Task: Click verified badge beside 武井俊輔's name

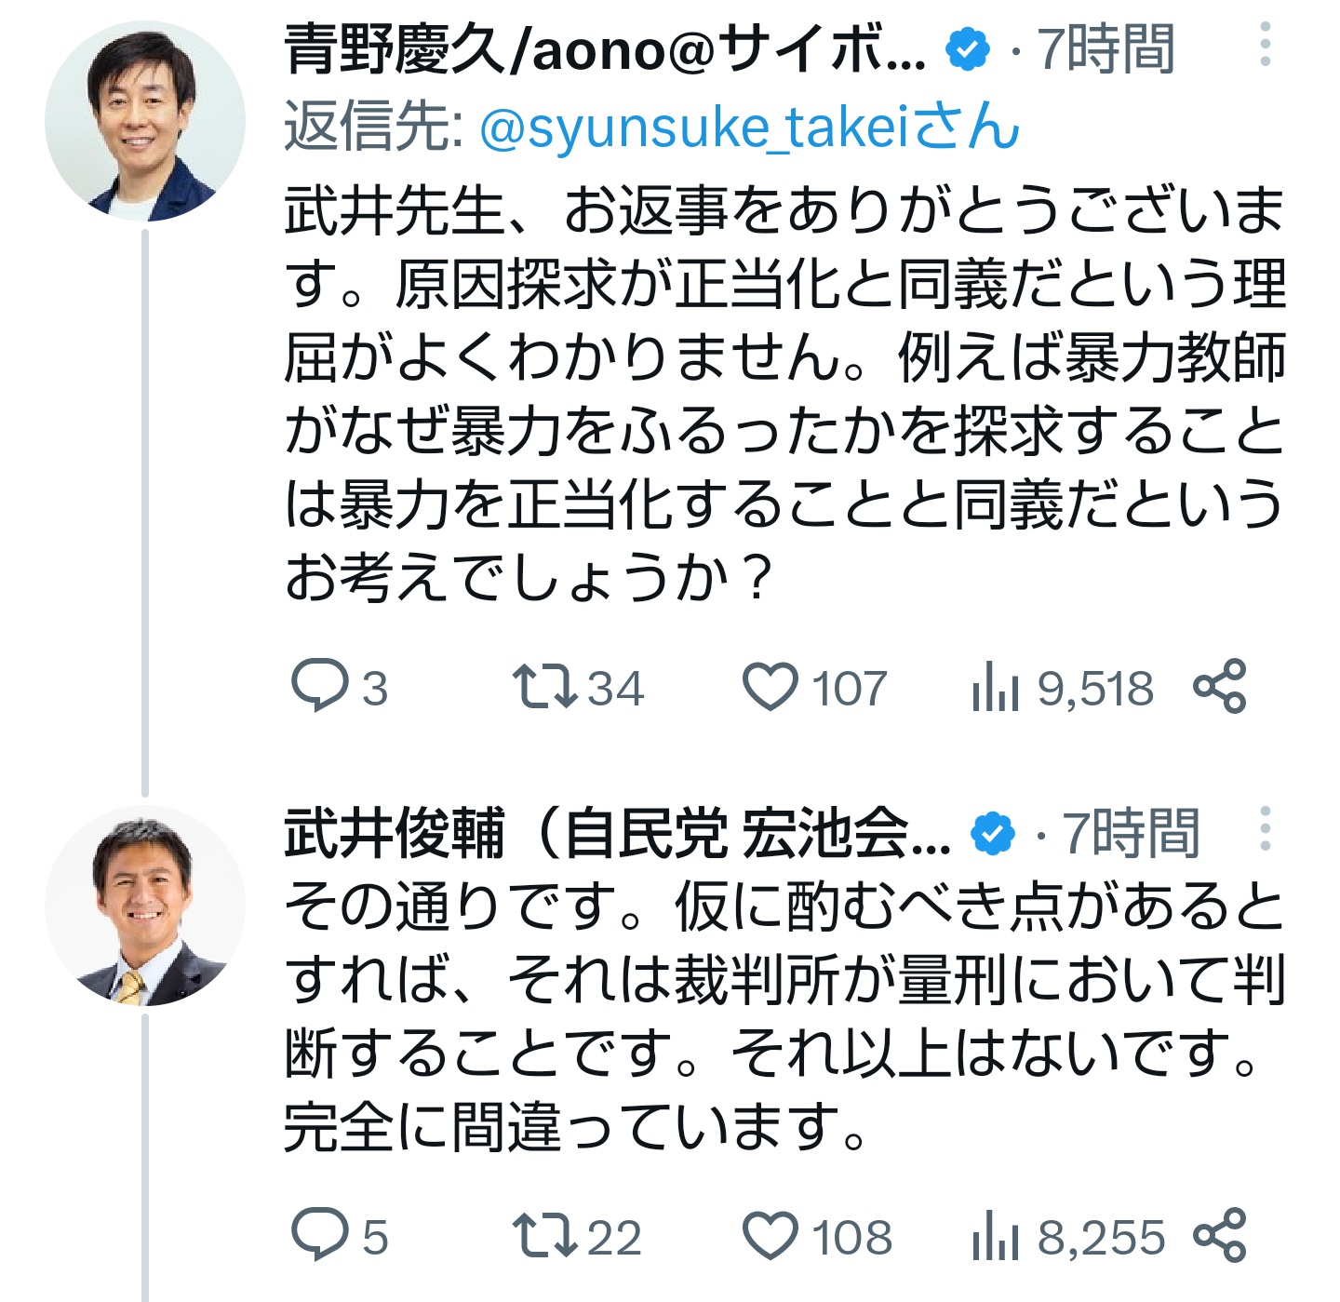Action: (993, 833)
